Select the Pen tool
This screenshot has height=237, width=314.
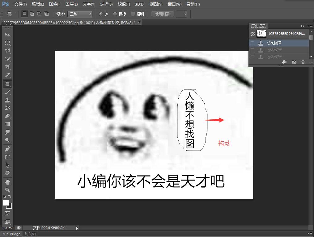[x=7, y=149]
